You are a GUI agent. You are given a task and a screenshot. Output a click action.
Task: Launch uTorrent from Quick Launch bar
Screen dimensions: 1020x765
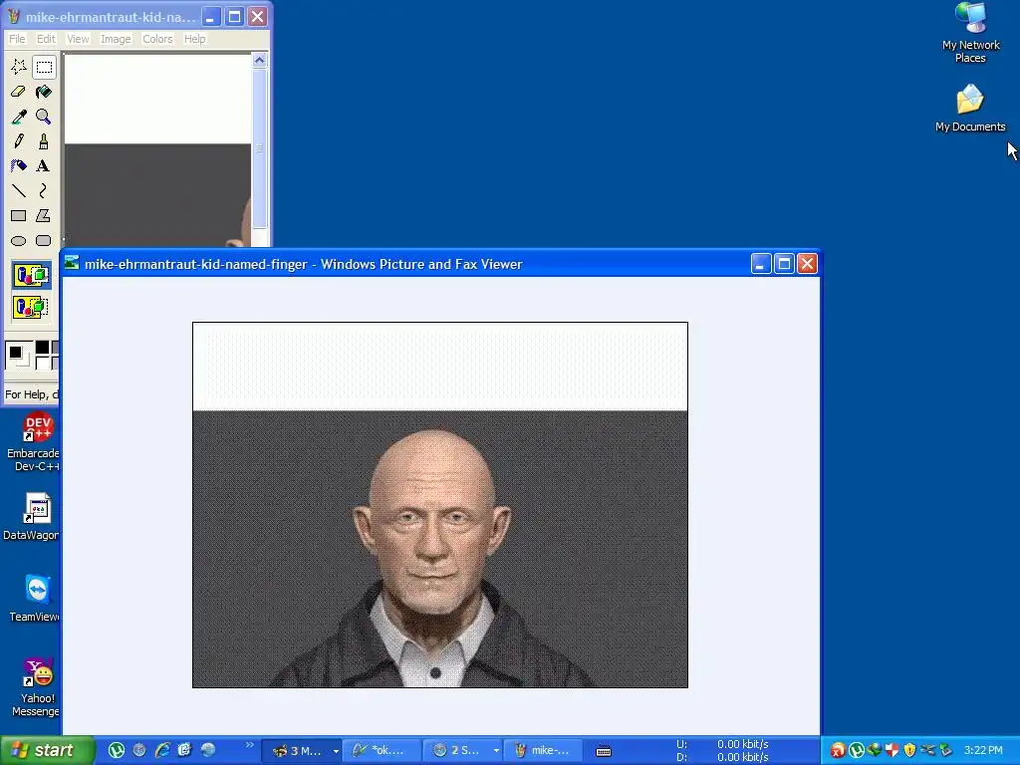coord(117,750)
